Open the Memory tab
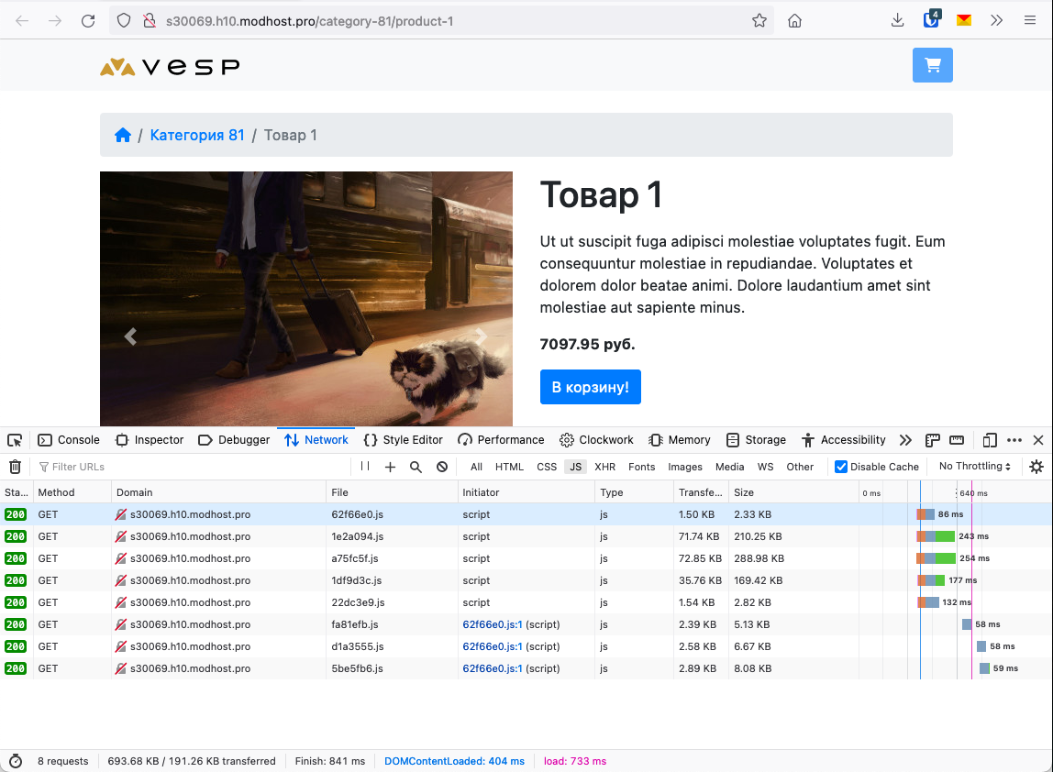 (x=680, y=440)
